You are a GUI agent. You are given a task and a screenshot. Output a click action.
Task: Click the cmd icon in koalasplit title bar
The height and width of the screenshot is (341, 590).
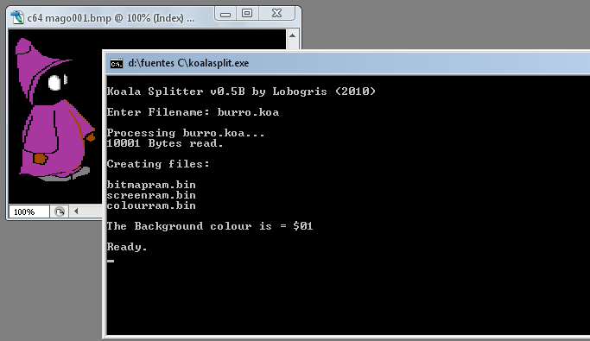(x=117, y=64)
